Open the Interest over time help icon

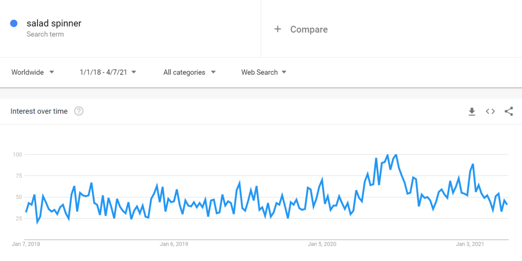coord(79,111)
